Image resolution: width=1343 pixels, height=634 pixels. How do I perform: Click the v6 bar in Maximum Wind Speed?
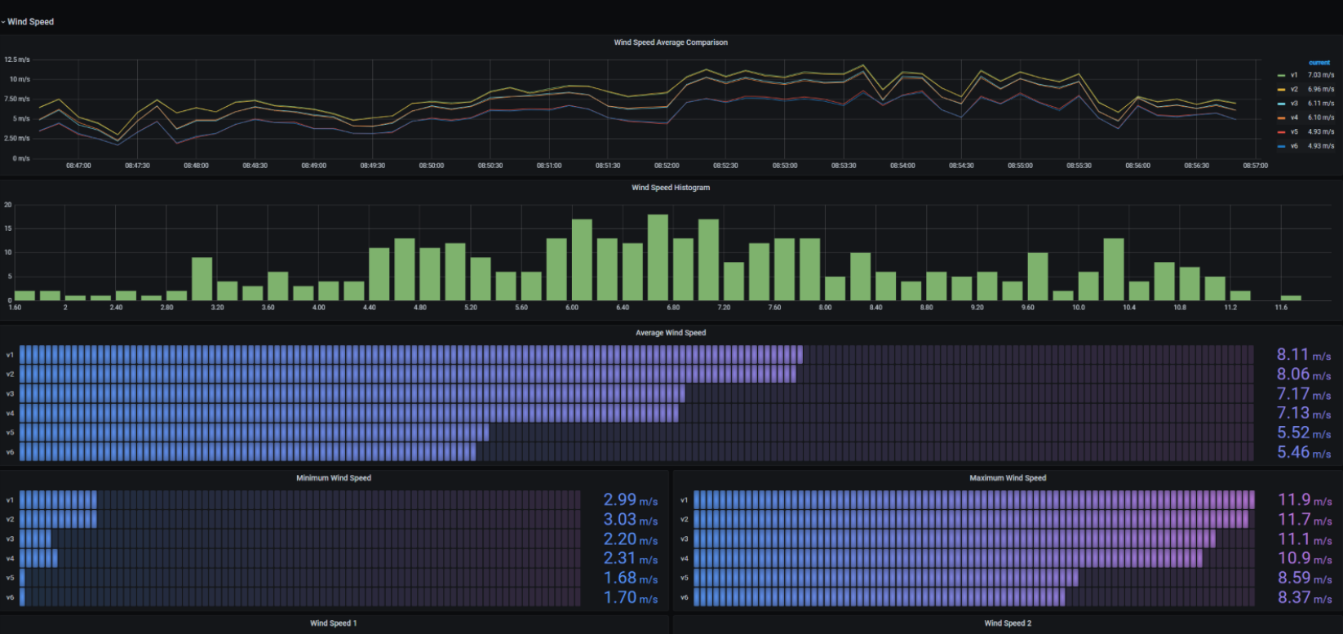(879, 597)
